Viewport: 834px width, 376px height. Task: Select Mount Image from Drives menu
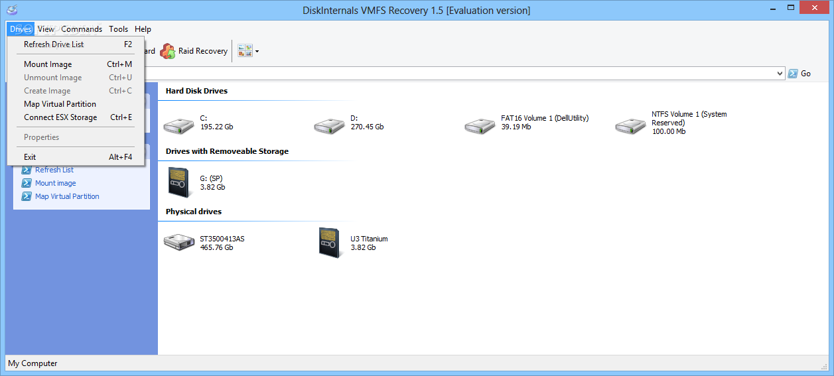click(x=76, y=64)
